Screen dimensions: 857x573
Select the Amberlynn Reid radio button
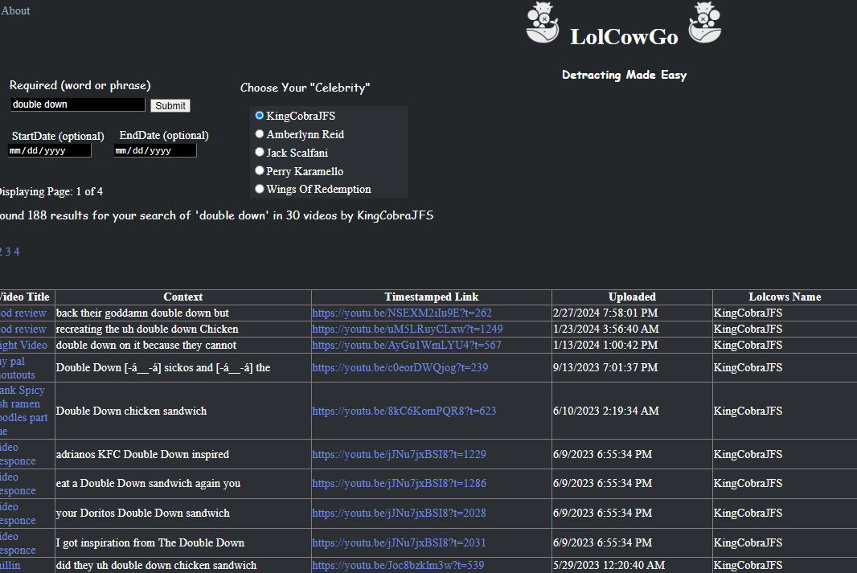260,134
